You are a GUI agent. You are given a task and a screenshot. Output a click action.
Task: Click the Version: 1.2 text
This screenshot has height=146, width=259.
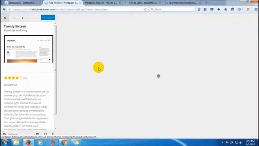point(10,85)
